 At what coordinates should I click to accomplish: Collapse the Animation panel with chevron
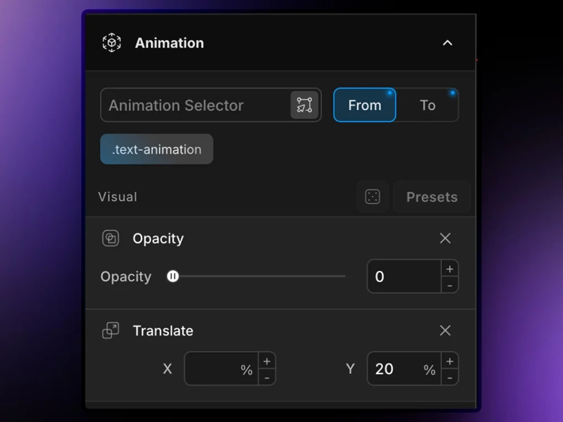(x=448, y=43)
